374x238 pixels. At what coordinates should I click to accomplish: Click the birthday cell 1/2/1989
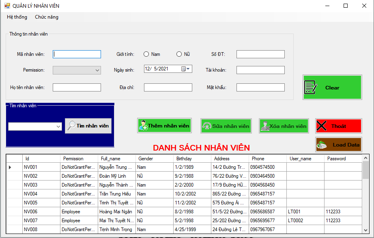tap(192, 167)
